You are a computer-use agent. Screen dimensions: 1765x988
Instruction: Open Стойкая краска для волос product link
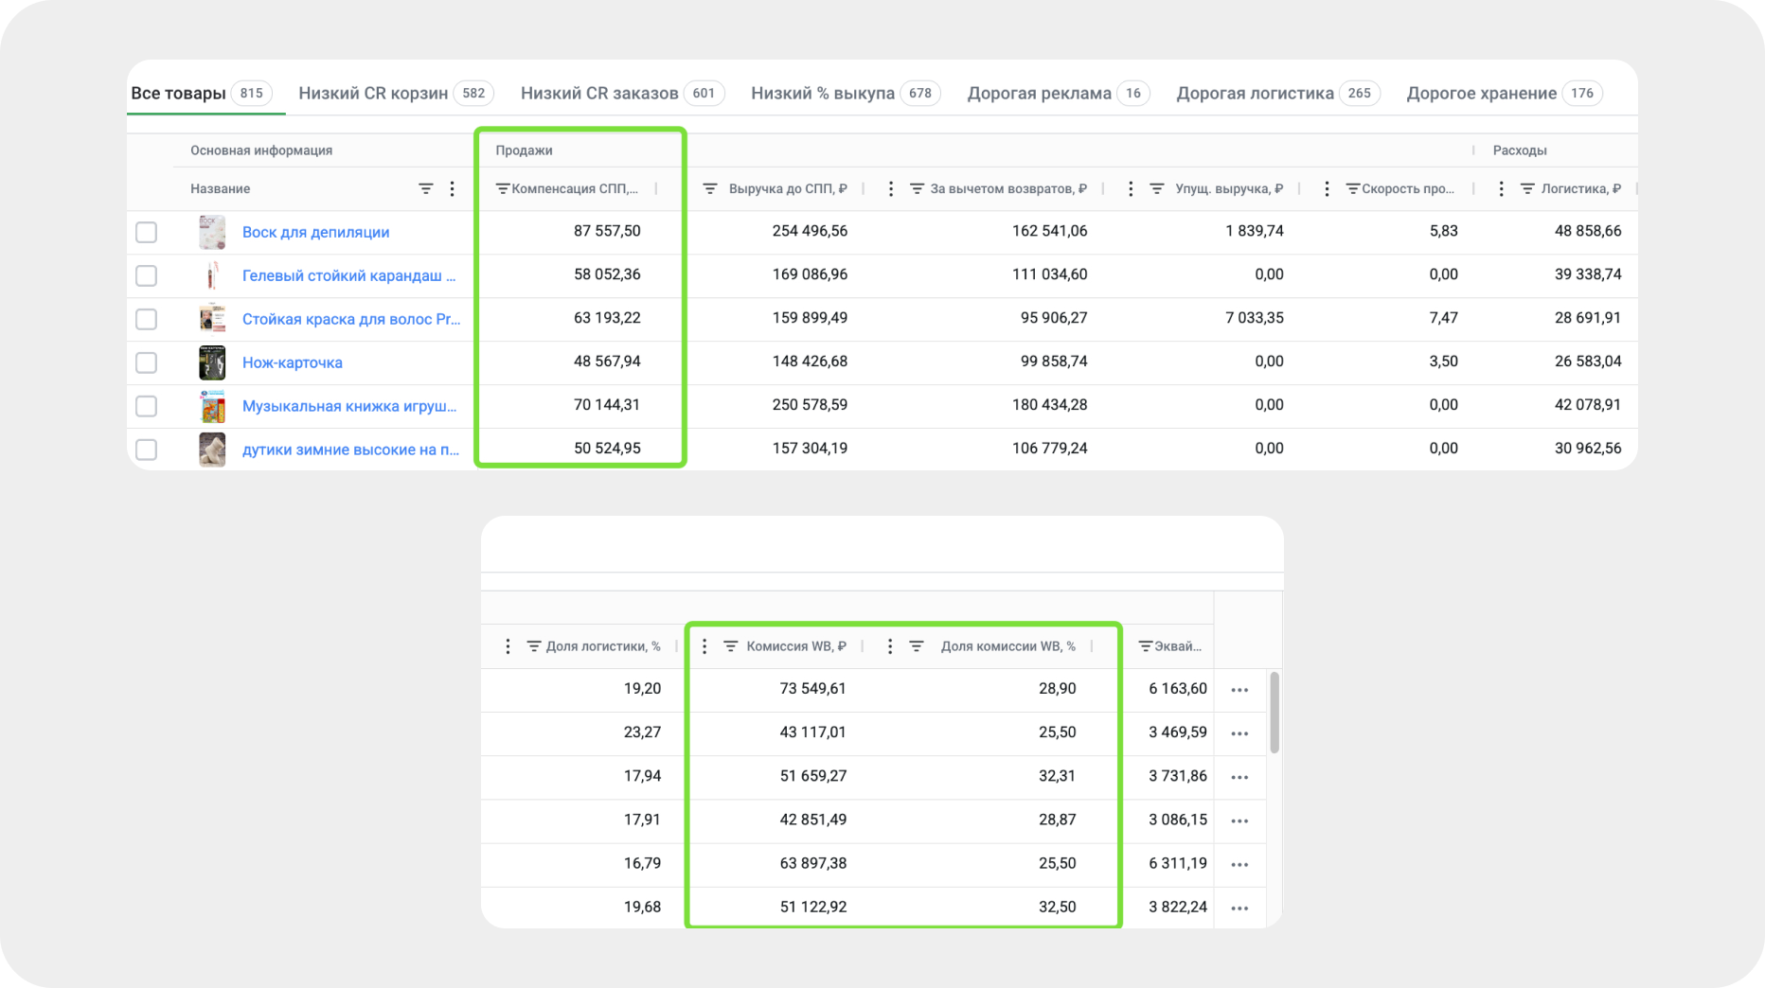[x=350, y=319]
